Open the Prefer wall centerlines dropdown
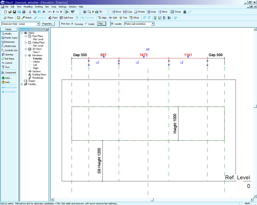 coord(153,24)
